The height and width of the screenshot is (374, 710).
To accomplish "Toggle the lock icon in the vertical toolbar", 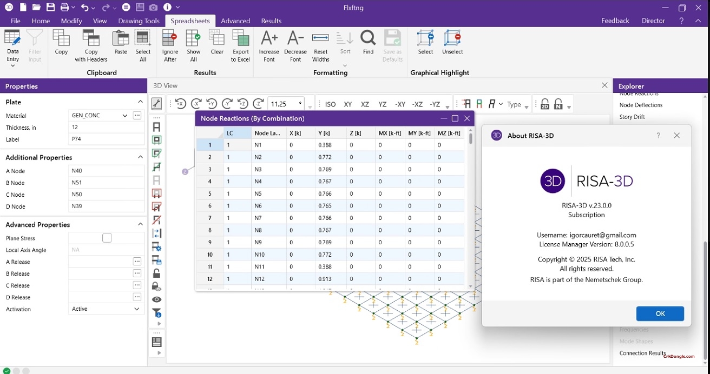I will point(157,273).
